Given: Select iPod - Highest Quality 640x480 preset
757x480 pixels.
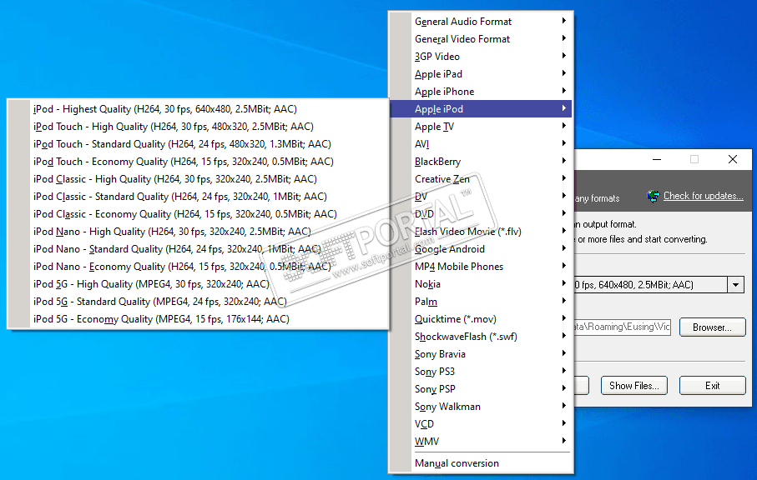Looking at the screenshot, I should point(198,109).
